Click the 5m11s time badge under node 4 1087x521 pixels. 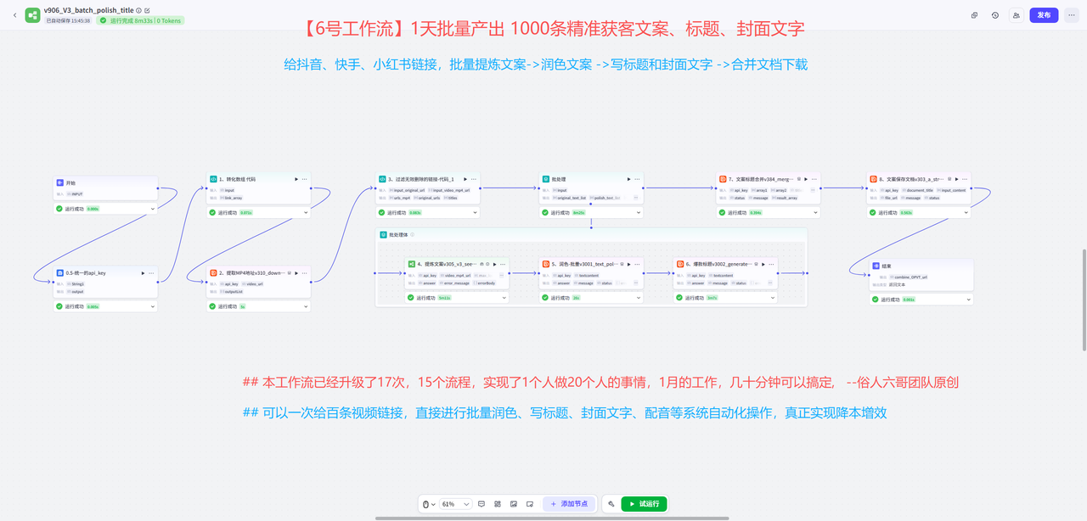click(445, 298)
